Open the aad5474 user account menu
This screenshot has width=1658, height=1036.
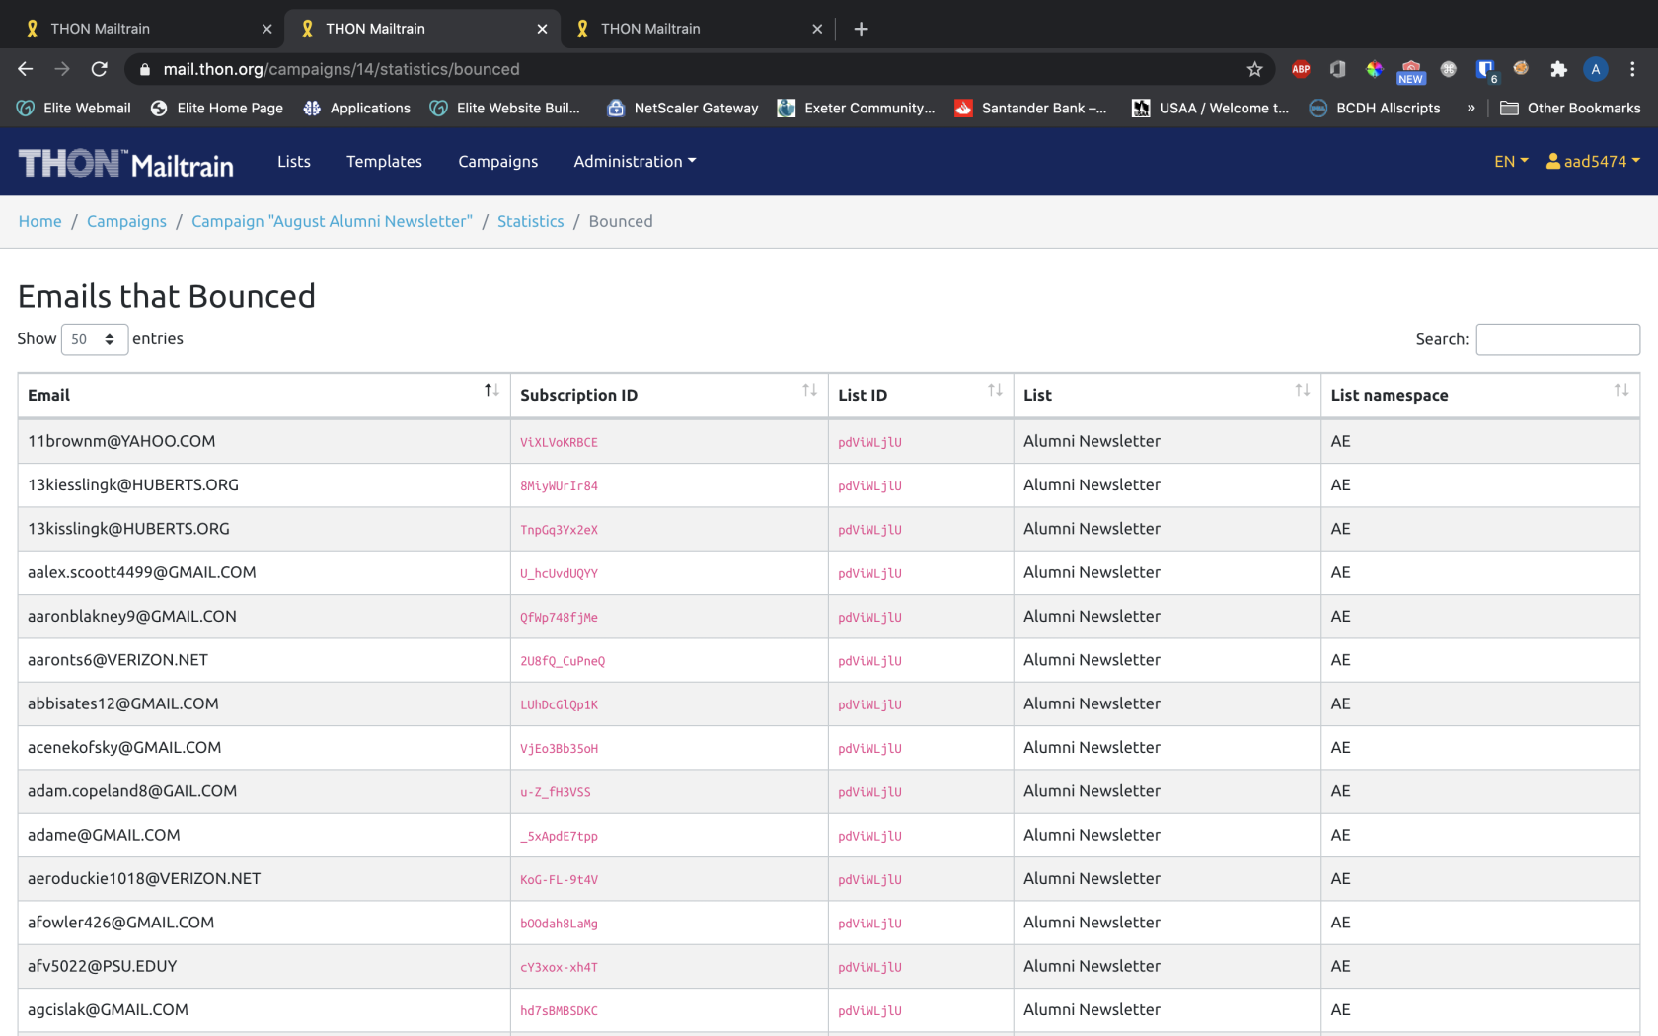(1593, 161)
